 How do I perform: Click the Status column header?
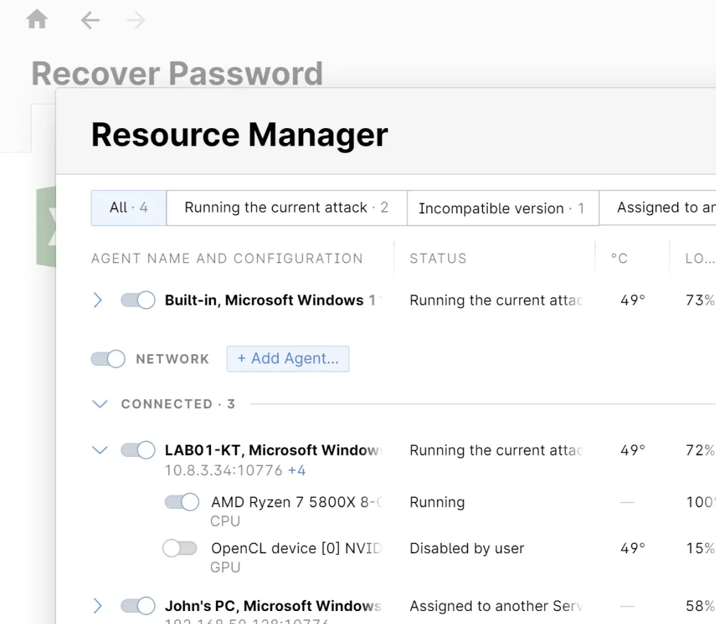coord(438,259)
